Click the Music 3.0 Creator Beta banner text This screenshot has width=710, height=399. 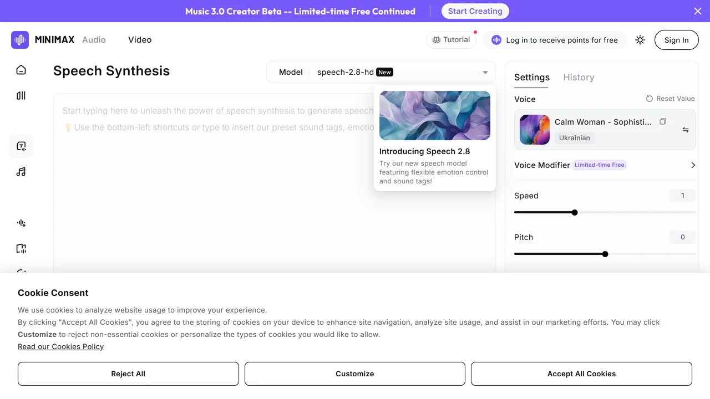point(300,11)
